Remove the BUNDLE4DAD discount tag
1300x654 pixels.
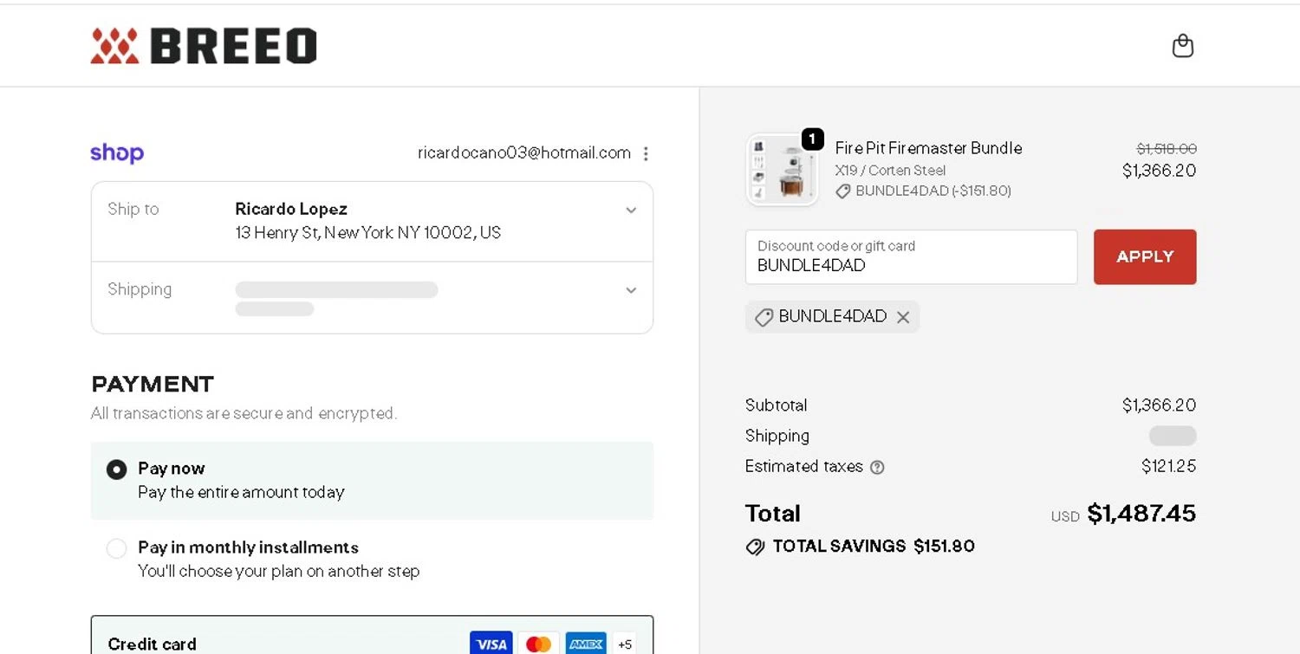[903, 317]
